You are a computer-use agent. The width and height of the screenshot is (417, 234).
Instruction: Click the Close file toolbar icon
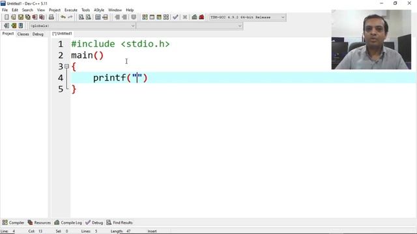coord(35,18)
